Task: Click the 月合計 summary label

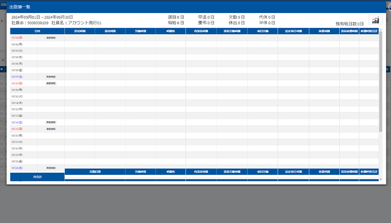Action: pos(37,177)
